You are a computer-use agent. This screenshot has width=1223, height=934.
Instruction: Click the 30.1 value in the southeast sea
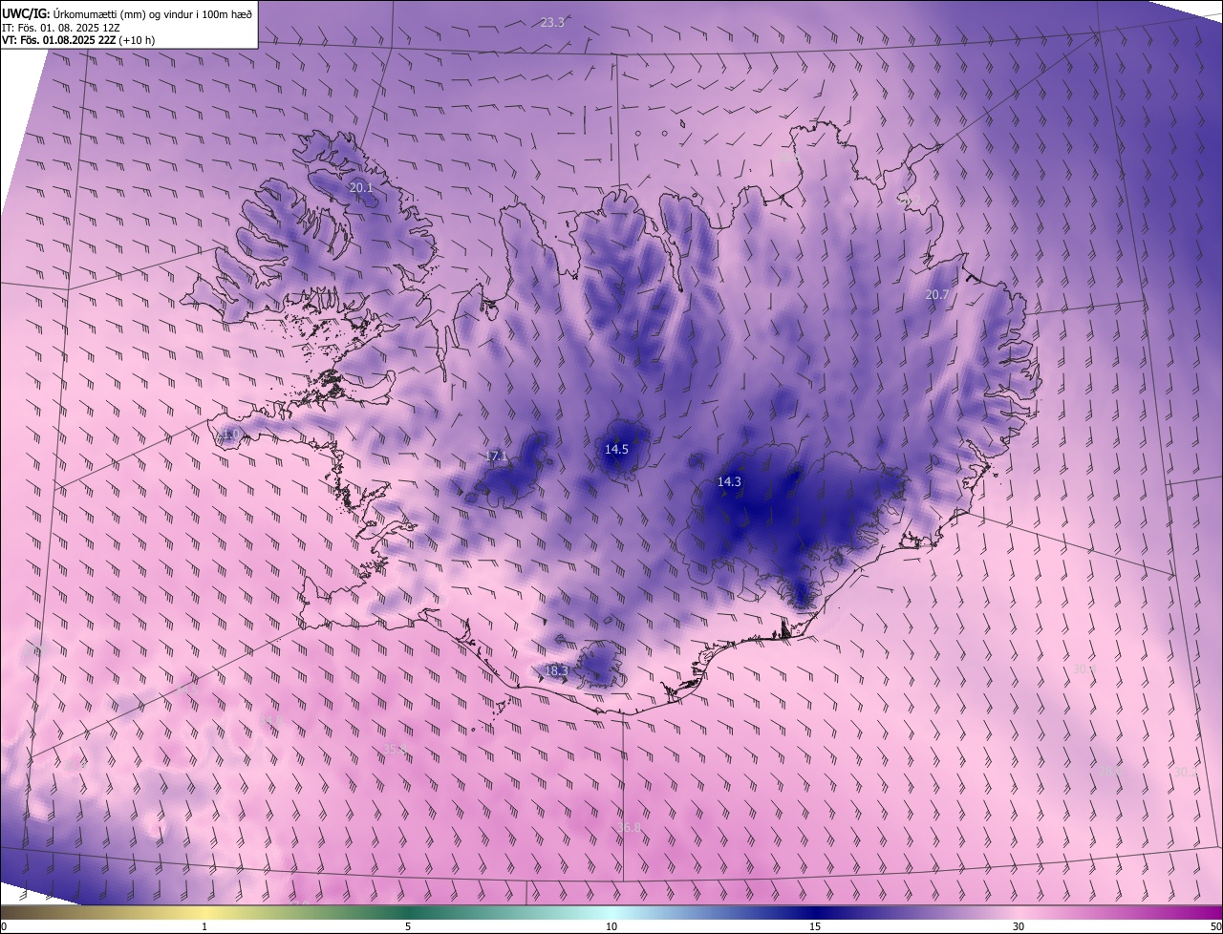coord(1083,669)
